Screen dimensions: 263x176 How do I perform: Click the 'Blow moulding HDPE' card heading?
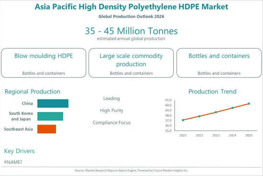tap(43, 56)
